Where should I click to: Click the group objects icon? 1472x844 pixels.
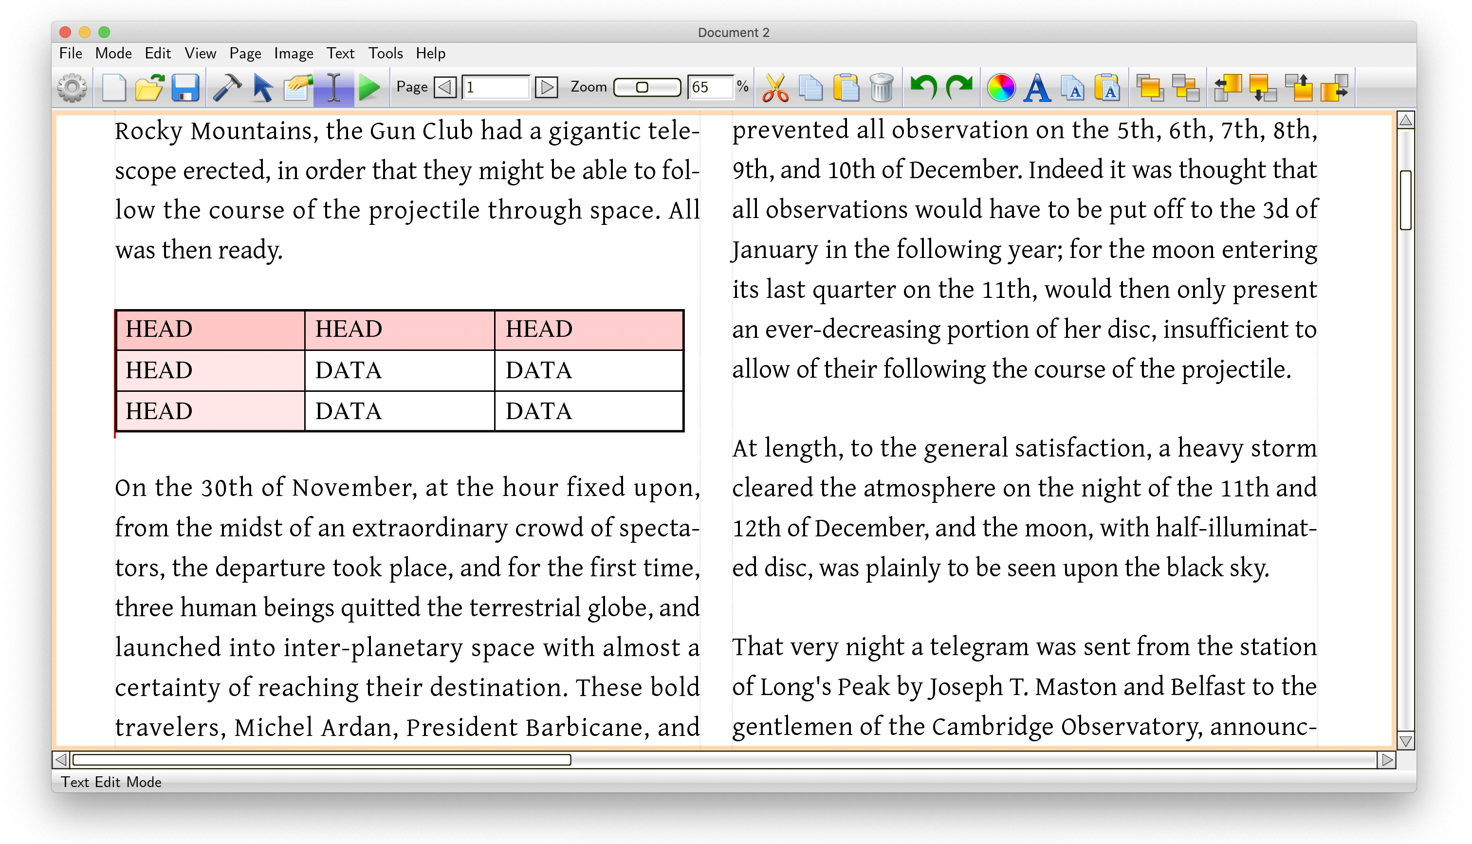(x=1150, y=88)
